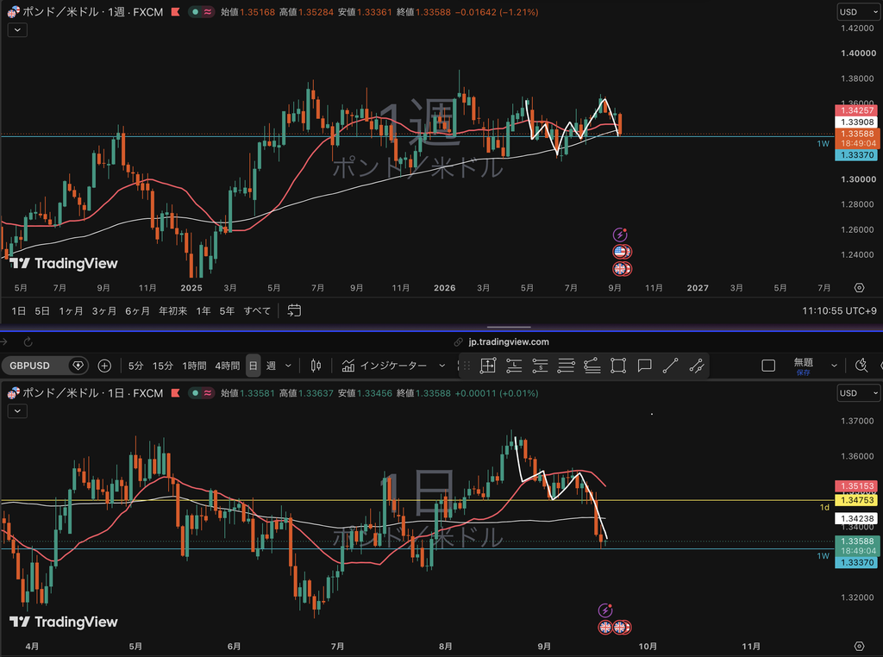Image resolution: width=883 pixels, height=657 pixels.
Task: Select the comment callout drawing tool
Action: pyautogui.click(x=644, y=366)
